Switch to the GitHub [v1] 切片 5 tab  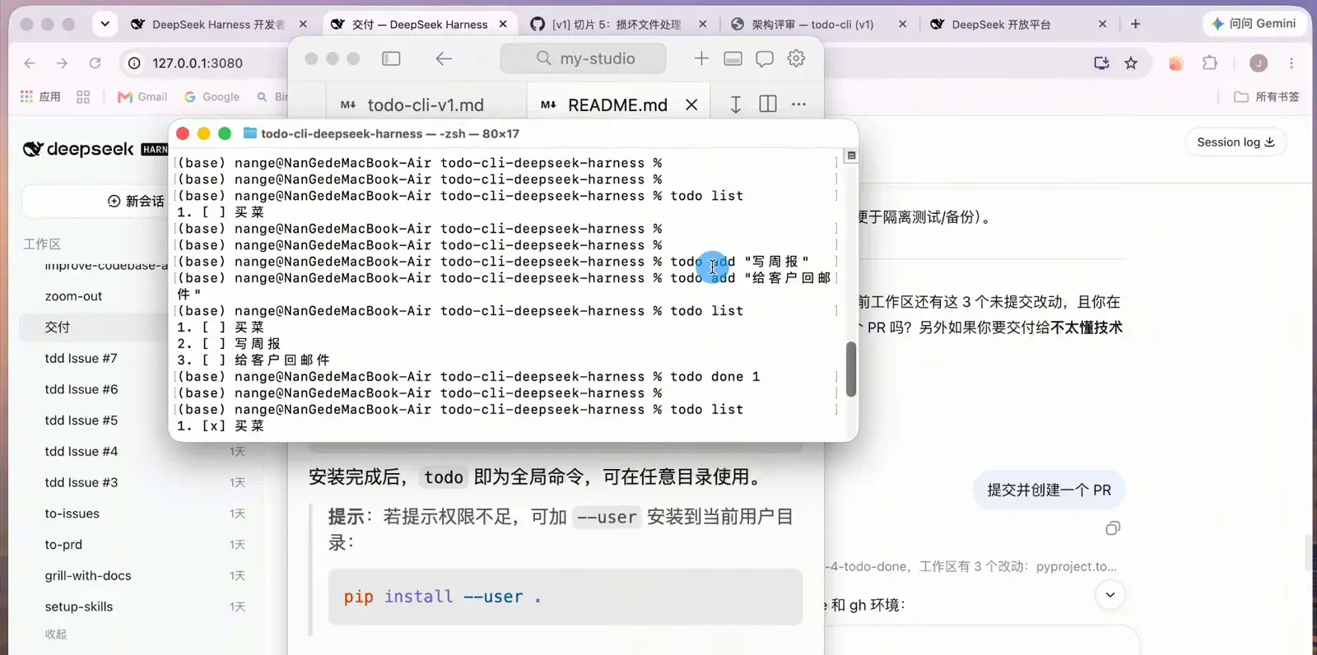point(617,25)
